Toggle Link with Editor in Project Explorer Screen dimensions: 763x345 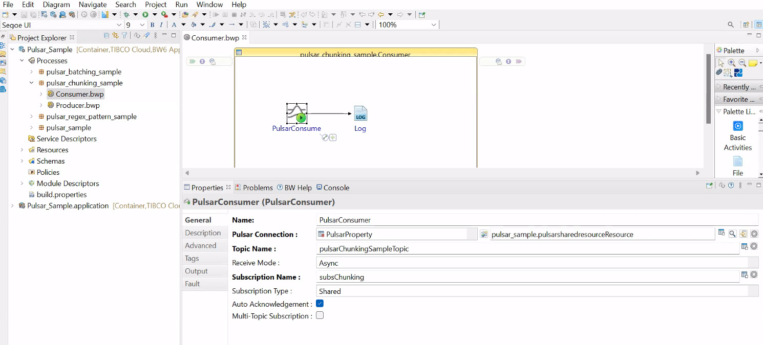click(x=115, y=36)
